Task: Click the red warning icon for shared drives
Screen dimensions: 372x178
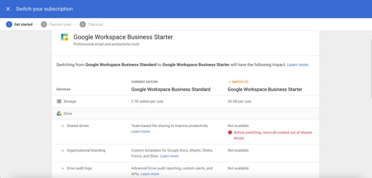Action: [230, 132]
